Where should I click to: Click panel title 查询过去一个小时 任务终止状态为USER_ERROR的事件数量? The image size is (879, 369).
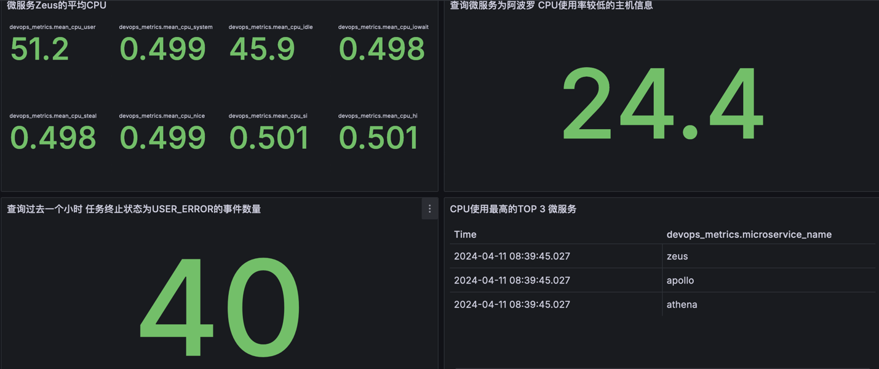[x=134, y=209]
